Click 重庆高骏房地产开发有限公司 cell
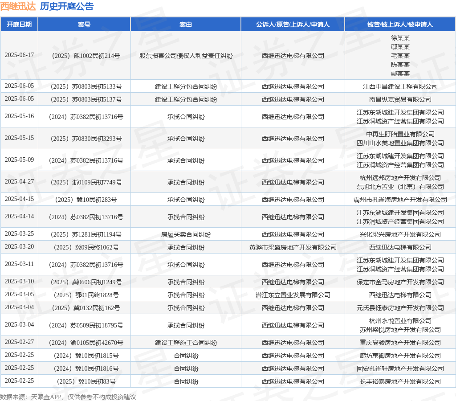The height and width of the screenshot is (401, 456). tap(400, 343)
